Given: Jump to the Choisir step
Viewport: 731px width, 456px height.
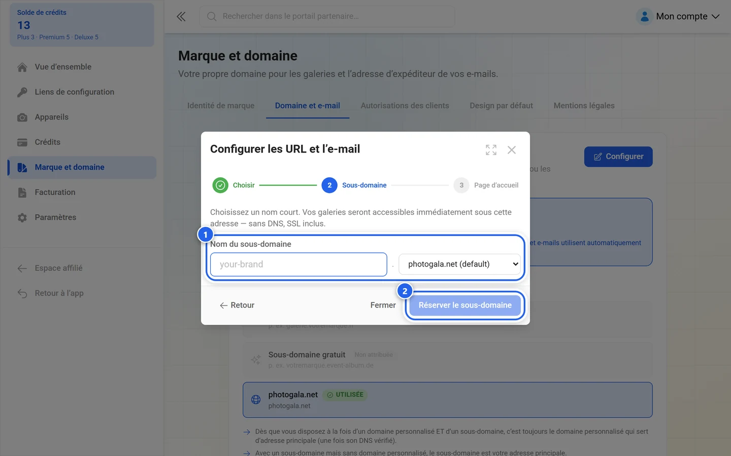Looking at the screenshot, I should tap(234, 185).
